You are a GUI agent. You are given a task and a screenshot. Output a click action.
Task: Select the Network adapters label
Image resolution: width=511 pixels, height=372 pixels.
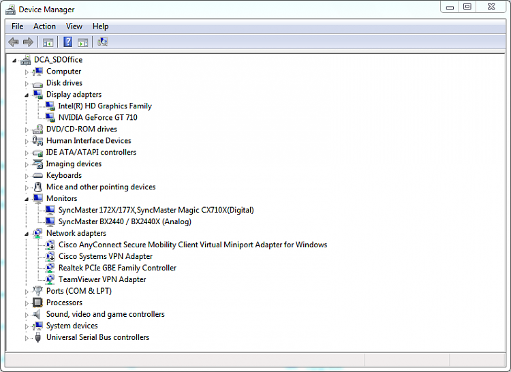tap(76, 233)
